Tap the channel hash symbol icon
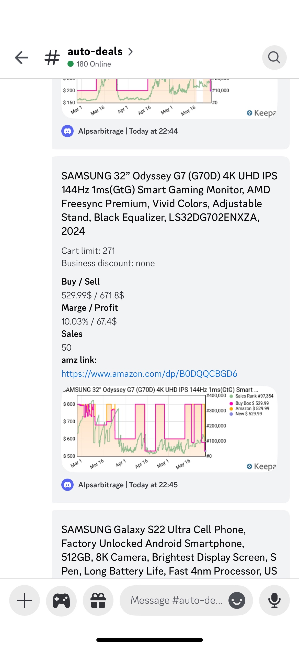This screenshot has height=648, width=299. (x=52, y=57)
